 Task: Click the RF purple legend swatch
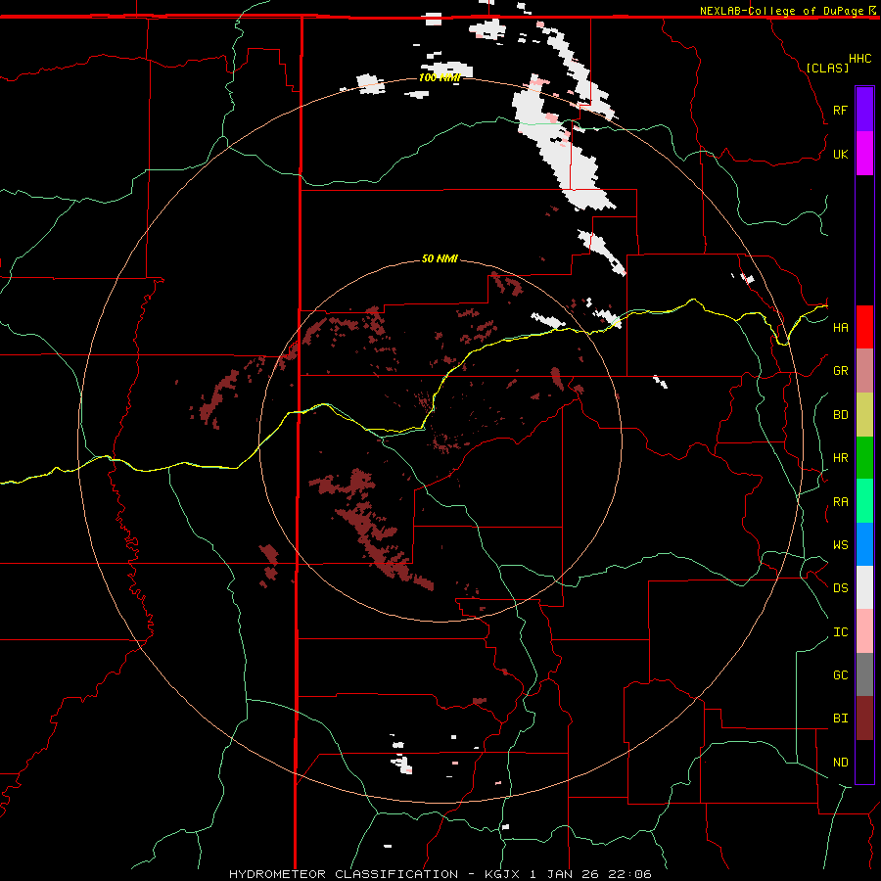pyautogui.click(x=864, y=110)
